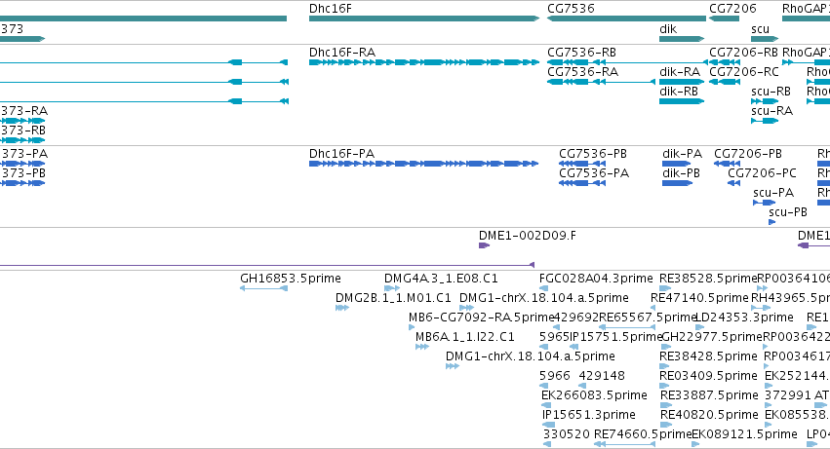Select the RE03409.5prime EST label
The height and width of the screenshot is (449, 830).
[x=709, y=377]
